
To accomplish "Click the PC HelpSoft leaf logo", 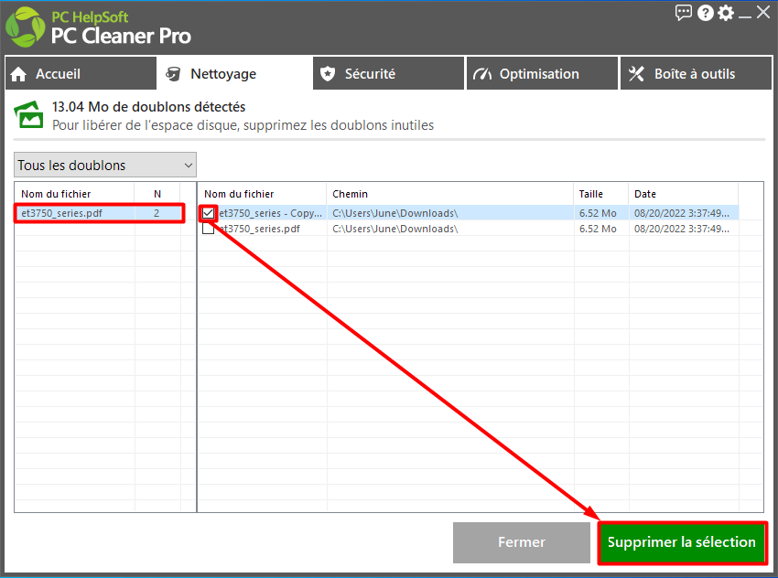I will click(26, 27).
